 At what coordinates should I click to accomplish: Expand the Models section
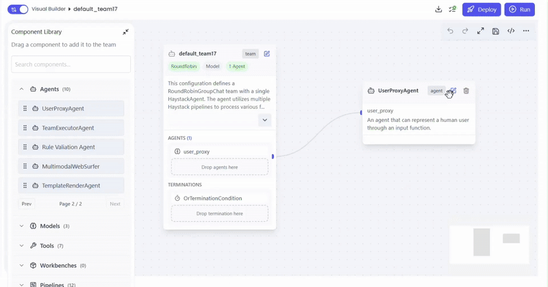[21, 226]
